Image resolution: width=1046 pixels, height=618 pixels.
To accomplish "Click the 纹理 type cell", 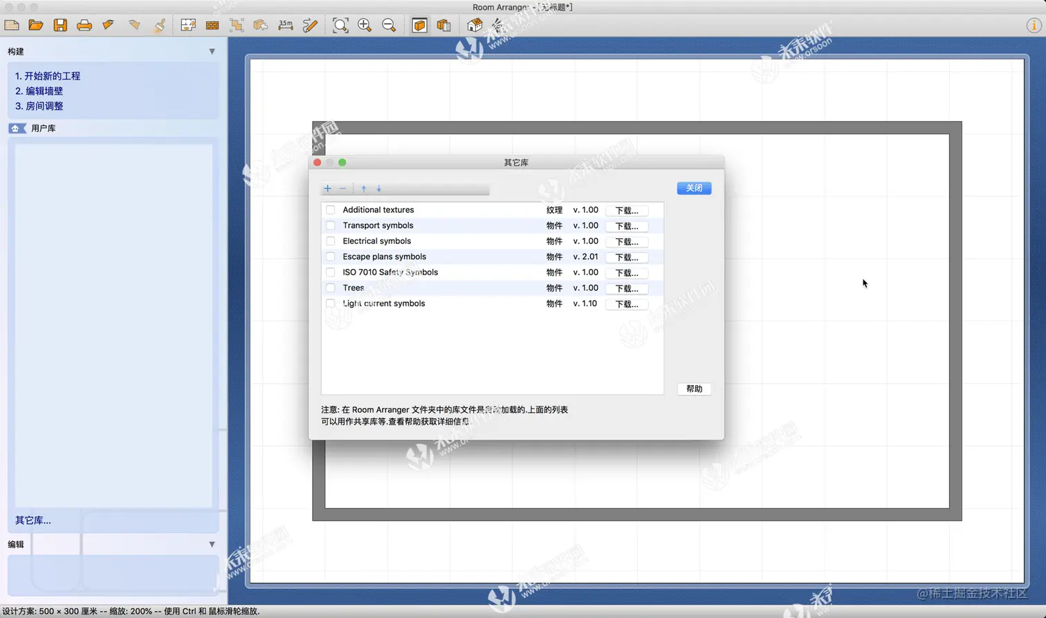I will click(x=554, y=210).
